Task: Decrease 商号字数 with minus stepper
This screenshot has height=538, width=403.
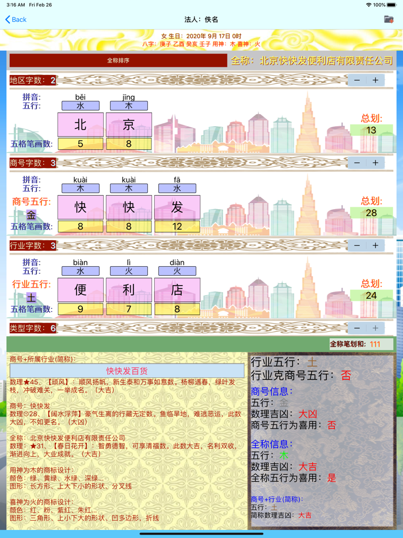Action: coord(357,162)
